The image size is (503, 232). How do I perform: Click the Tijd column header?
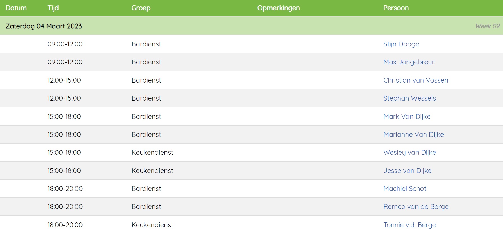53,8
